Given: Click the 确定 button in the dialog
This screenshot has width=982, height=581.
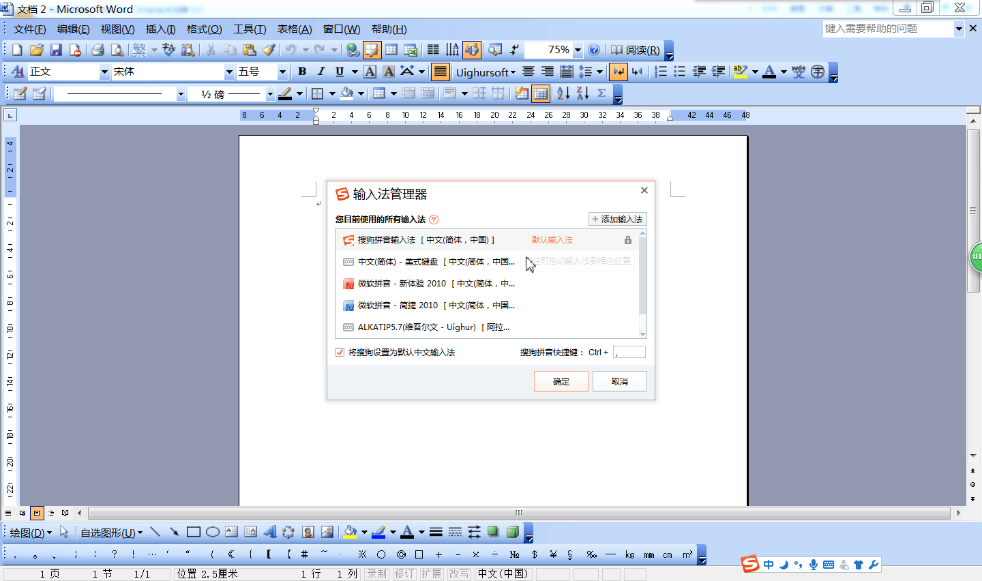Looking at the screenshot, I should pyautogui.click(x=561, y=381).
